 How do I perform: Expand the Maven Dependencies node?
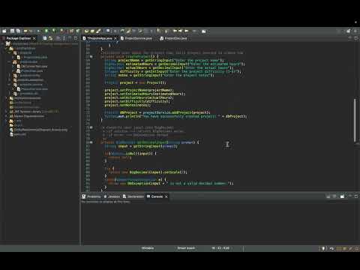click(7, 116)
